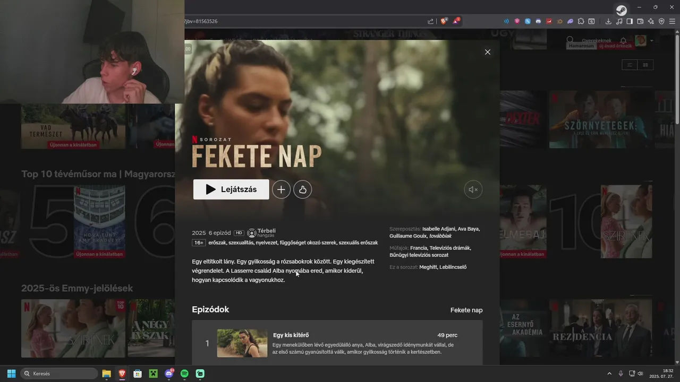Viewport: 680px width, 382px height.
Task: Open the Brave Wallet icon
Action: click(640, 21)
